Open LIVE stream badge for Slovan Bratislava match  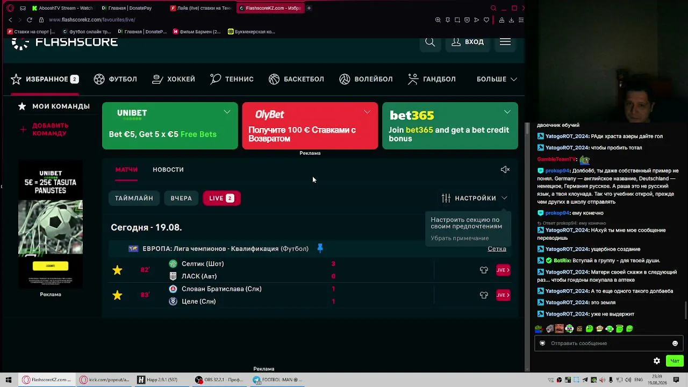[503, 295]
